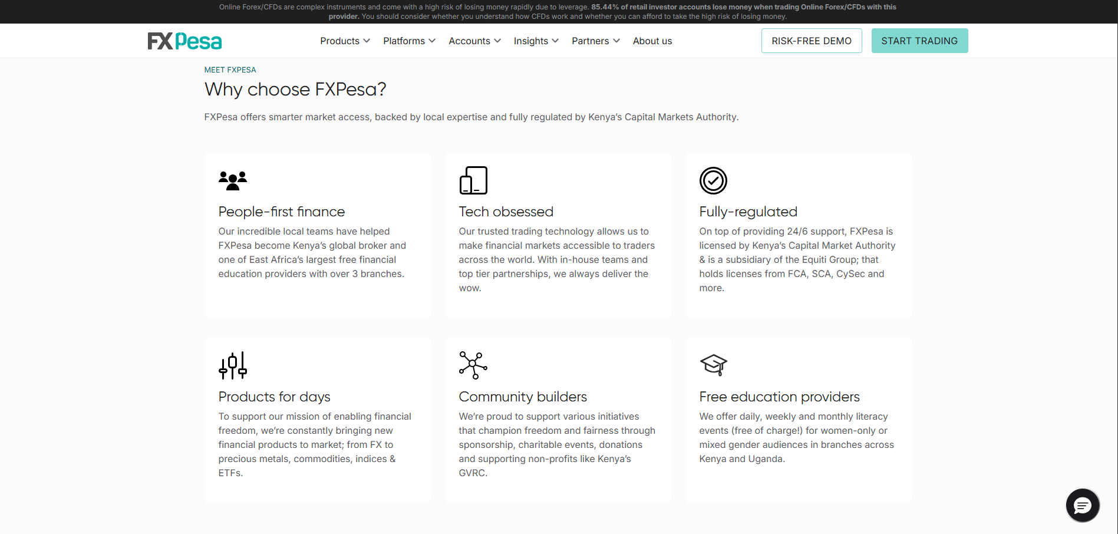
Task: Expand the Accounts chevron in navigation
Action: coord(497,41)
